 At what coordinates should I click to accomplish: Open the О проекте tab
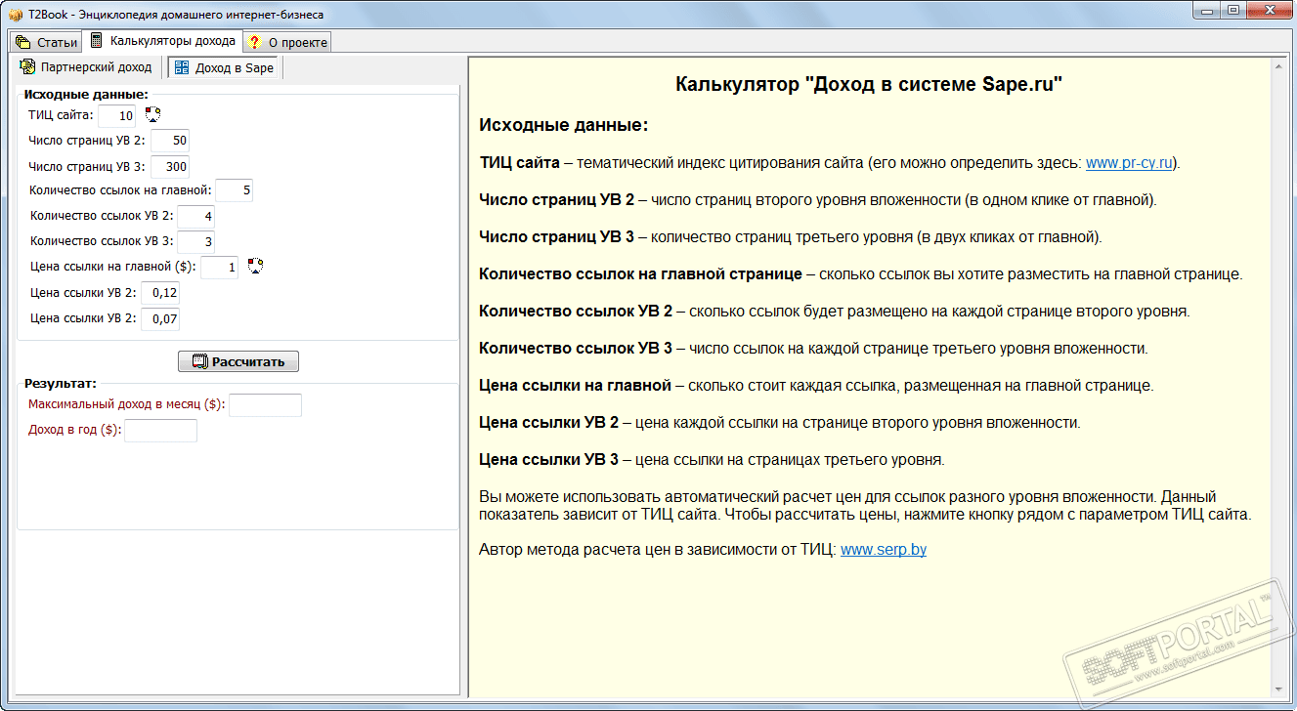(286, 42)
